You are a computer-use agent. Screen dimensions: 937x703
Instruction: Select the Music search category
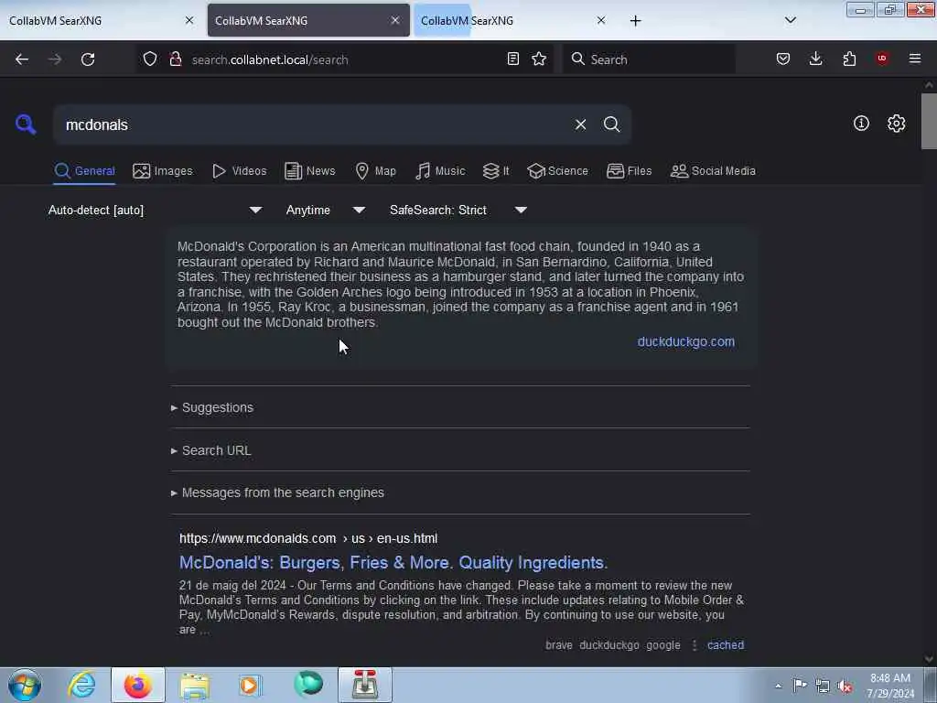coord(440,171)
